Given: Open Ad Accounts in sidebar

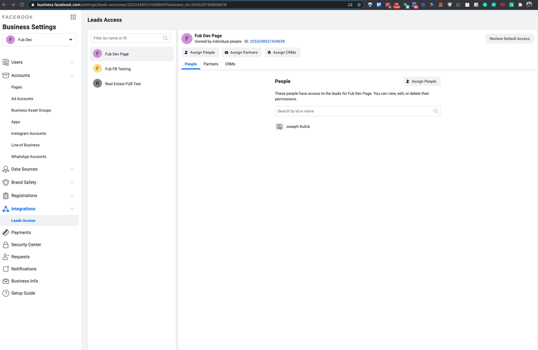Looking at the screenshot, I should click(x=22, y=99).
